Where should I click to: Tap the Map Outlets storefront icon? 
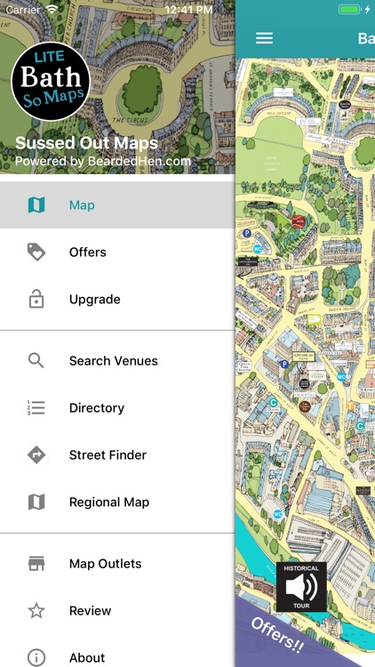tap(36, 564)
